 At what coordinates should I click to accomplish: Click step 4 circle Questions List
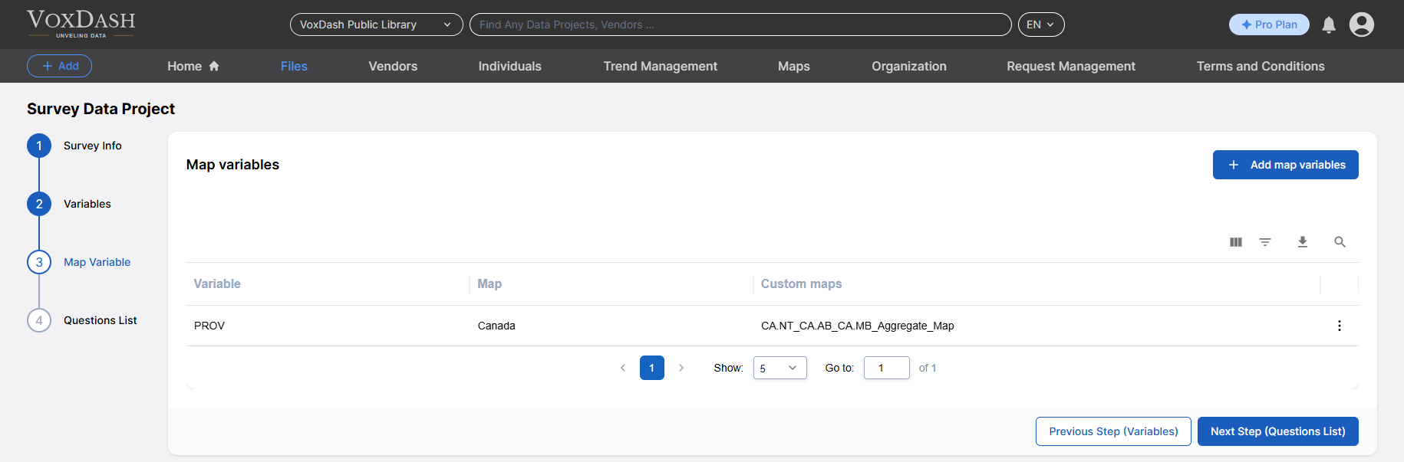tap(39, 320)
